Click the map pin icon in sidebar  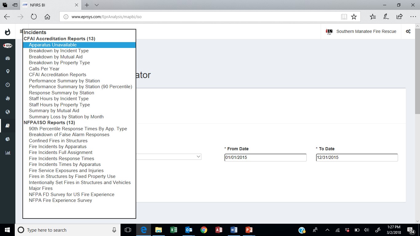pyautogui.click(x=8, y=71)
